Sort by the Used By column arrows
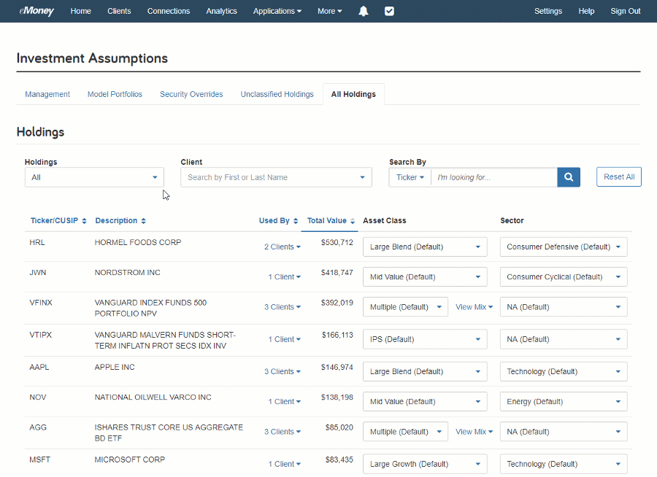Viewport: 657px width, 477px height. 296,221
